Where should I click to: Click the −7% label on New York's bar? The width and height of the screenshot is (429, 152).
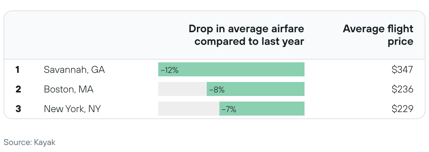point(229,109)
